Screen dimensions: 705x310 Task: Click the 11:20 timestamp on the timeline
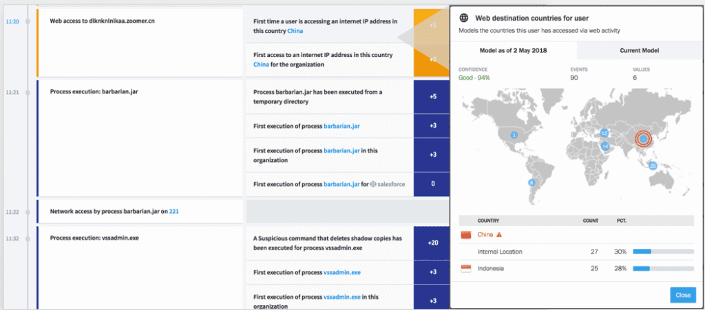13,21
